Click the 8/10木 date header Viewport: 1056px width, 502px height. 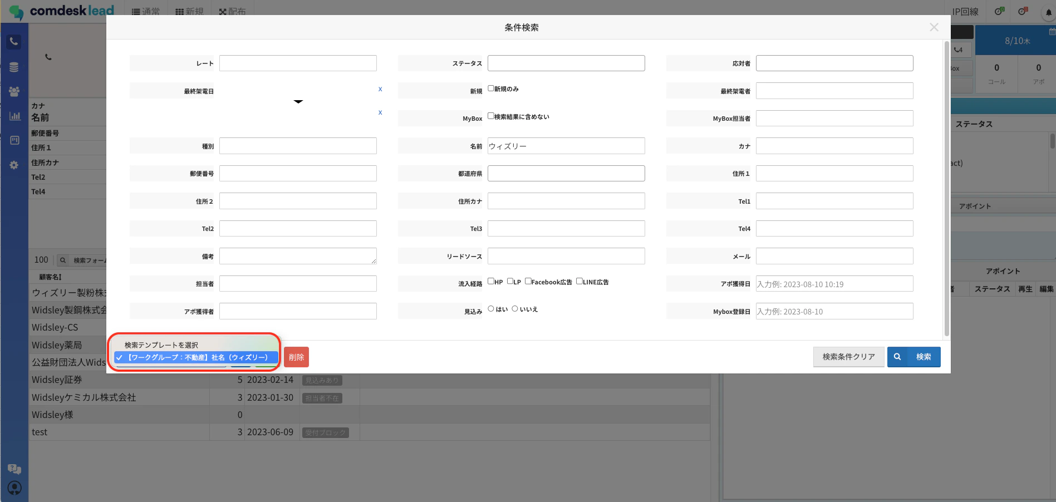1018,41
